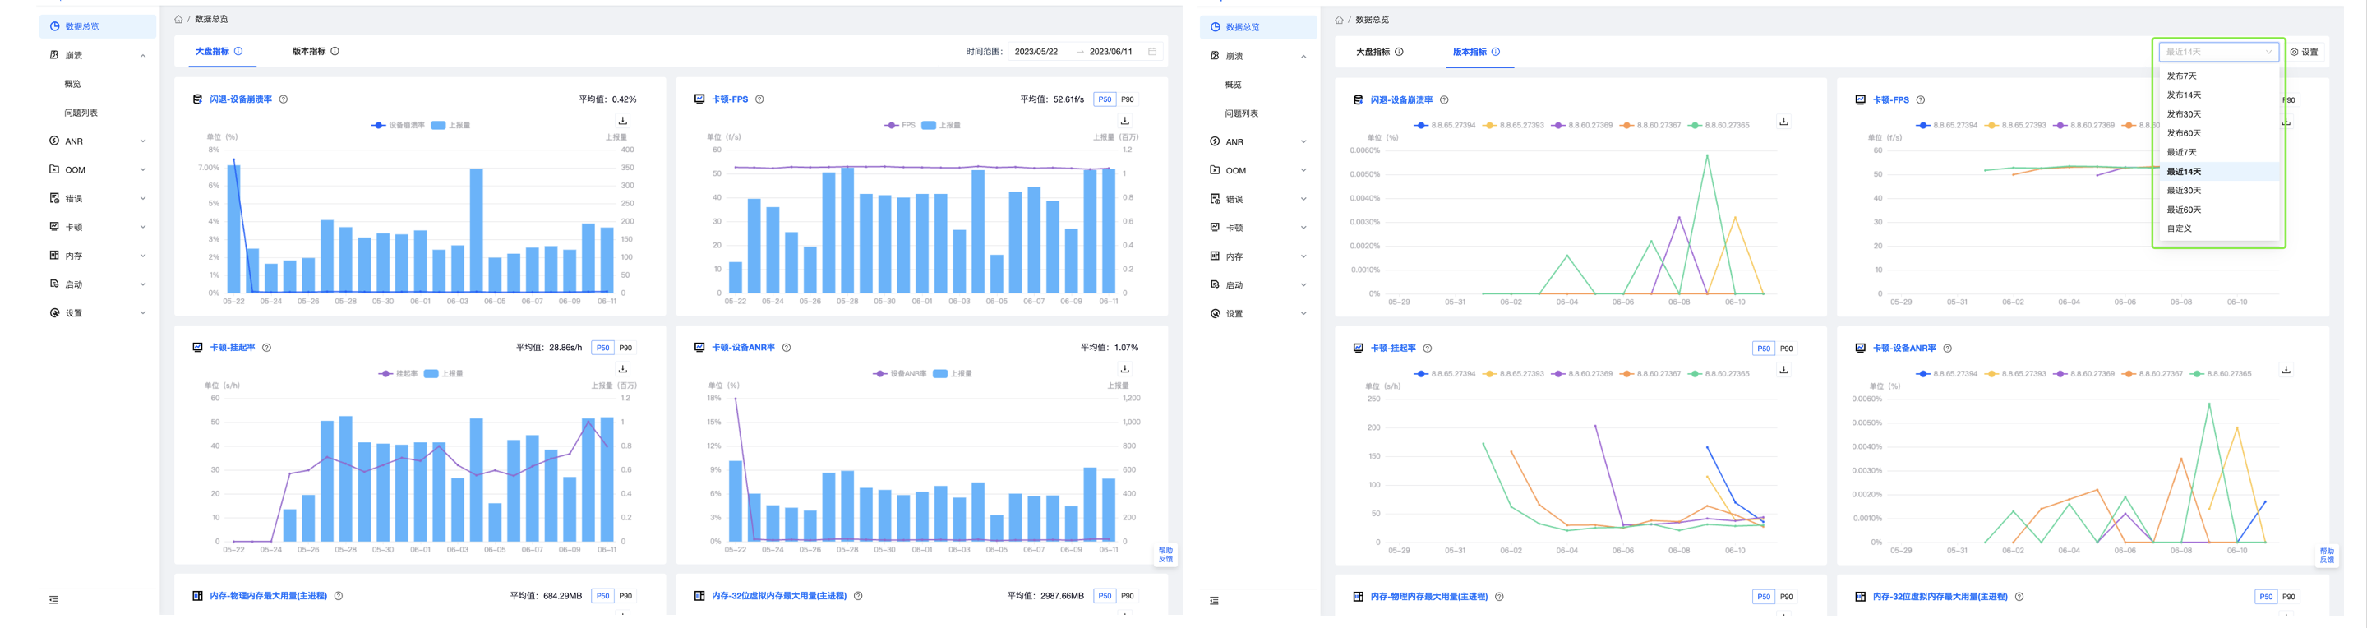Click the 2023/06/11 end date field
This screenshot has width=2367, height=628.
pos(1111,52)
